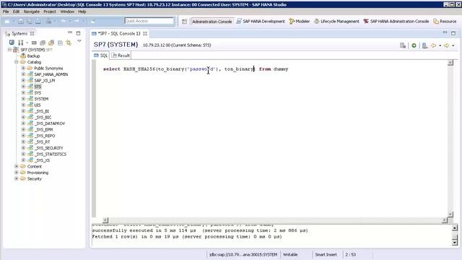This screenshot has height=260, width=462.
Task: Click the Save icon in main toolbar
Action: click(21, 21)
